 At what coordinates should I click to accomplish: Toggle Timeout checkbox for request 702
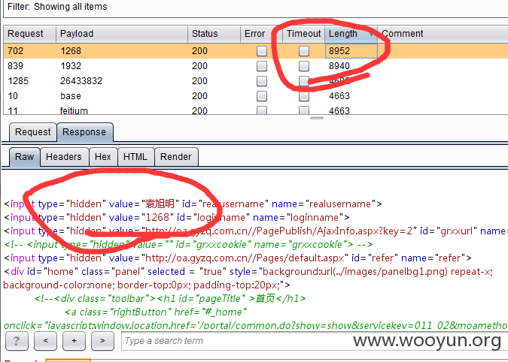click(x=304, y=51)
